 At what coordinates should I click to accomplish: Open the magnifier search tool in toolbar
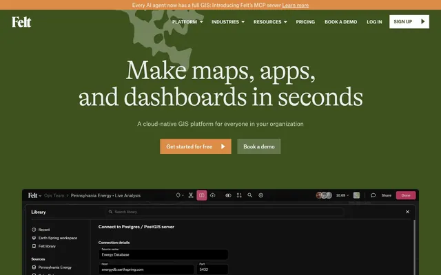click(x=249, y=195)
